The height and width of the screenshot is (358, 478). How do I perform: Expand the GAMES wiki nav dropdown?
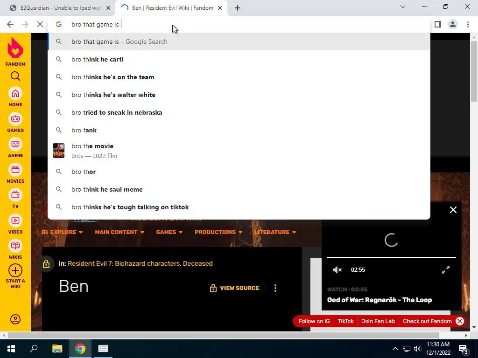(169, 232)
